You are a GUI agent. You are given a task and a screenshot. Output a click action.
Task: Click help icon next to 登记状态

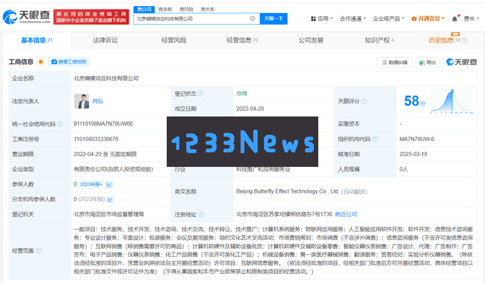201,93
